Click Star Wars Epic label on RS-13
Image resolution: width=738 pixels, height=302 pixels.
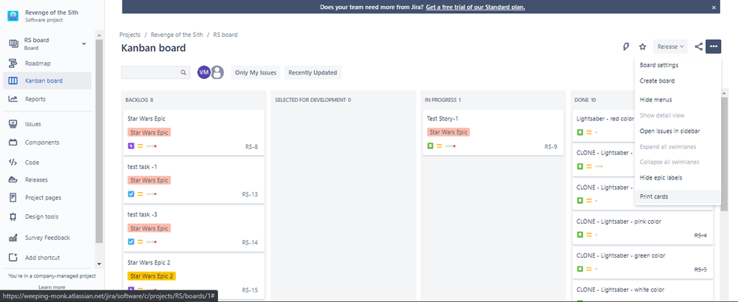coord(148,180)
